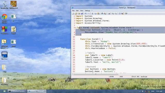Zoom in with the magnifier plus icon
The height and width of the screenshot is (93, 165).
tap(113, 13)
